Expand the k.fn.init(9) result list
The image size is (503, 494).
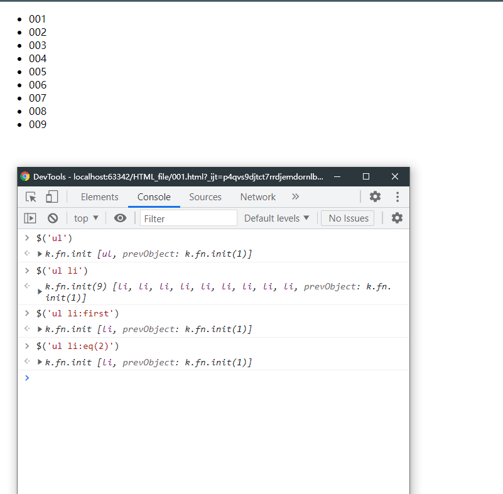click(41, 292)
